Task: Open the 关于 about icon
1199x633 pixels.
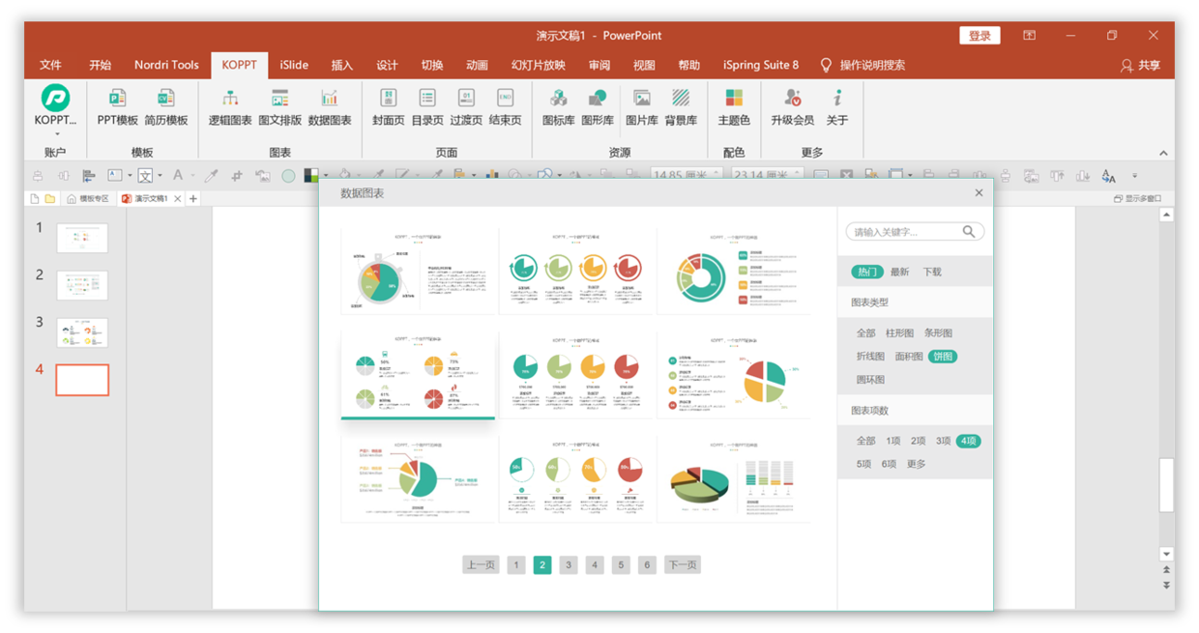Action: point(837,98)
